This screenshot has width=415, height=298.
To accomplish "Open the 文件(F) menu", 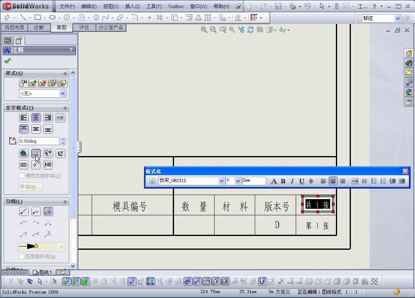I will coord(67,6).
